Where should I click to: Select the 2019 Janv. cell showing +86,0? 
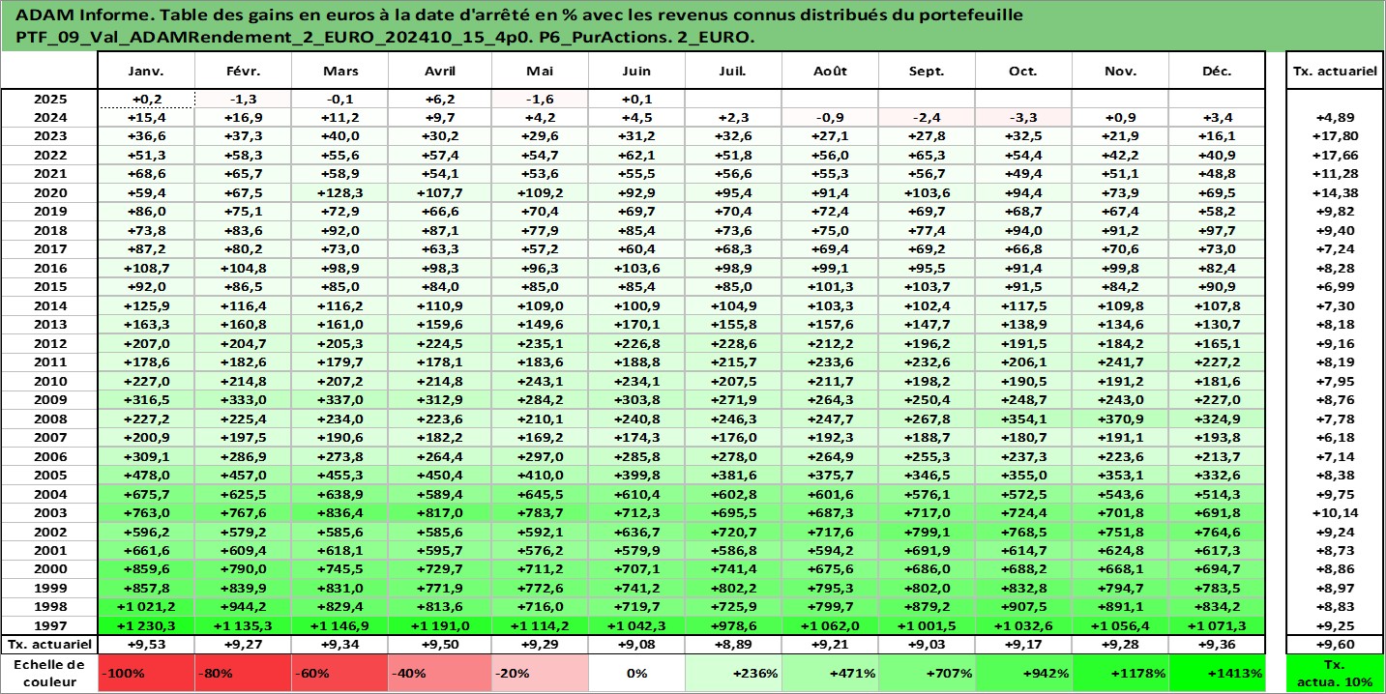146,212
